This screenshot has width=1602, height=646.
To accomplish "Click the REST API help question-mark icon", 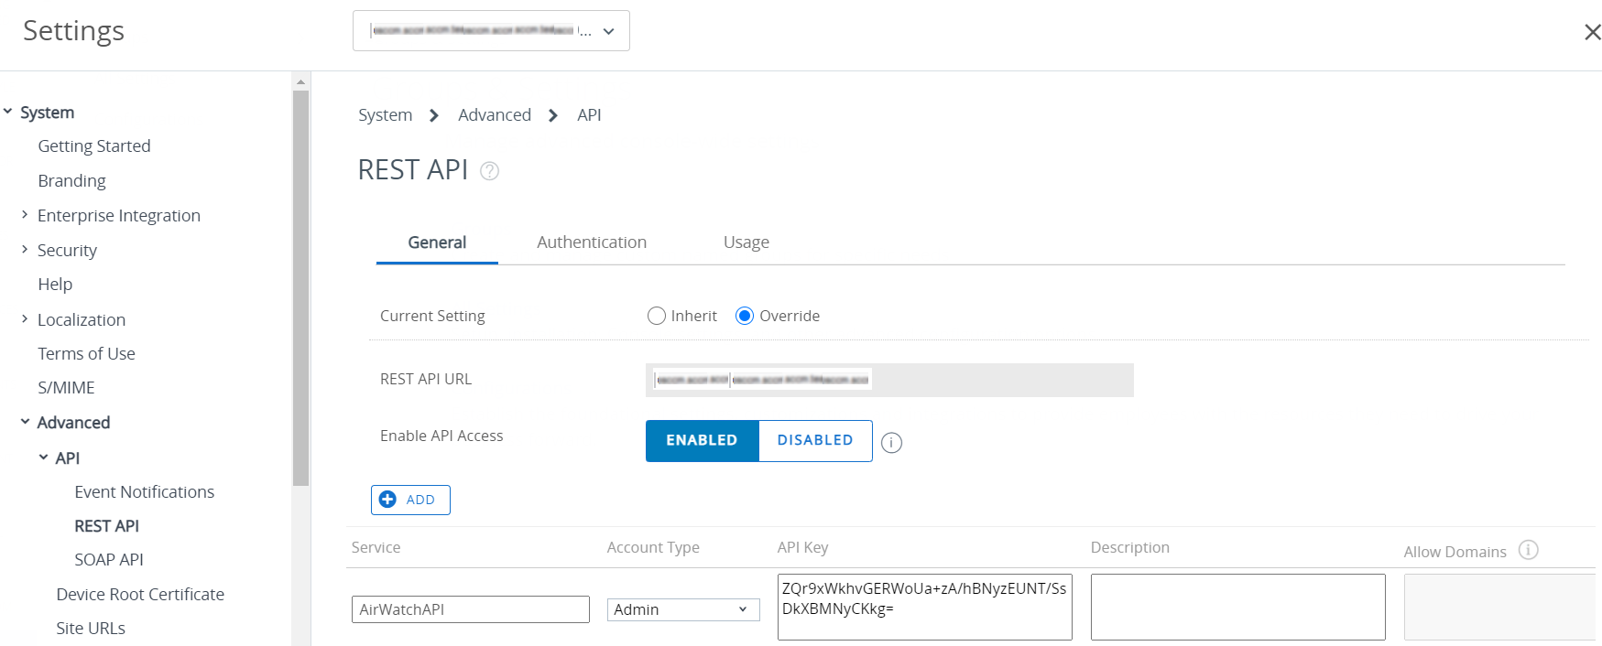I will pyautogui.click(x=490, y=171).
